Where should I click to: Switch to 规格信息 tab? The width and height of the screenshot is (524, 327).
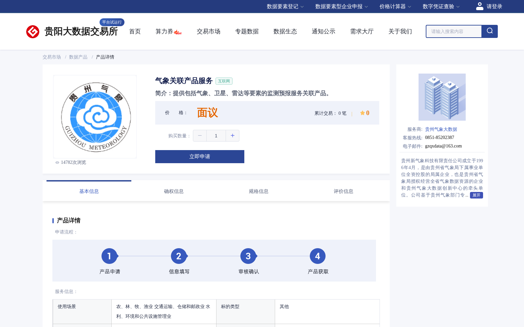(x=259, y=191)
